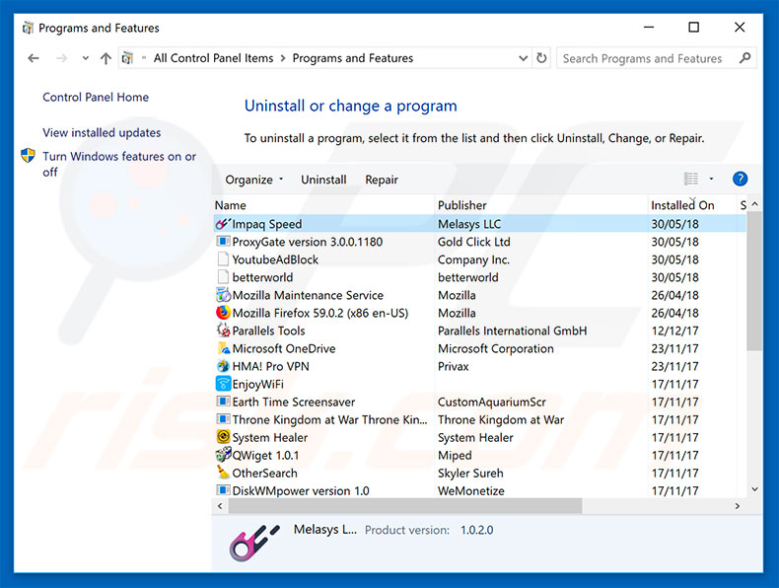Click the EnjoyWiFi icon

click(223, 384)
